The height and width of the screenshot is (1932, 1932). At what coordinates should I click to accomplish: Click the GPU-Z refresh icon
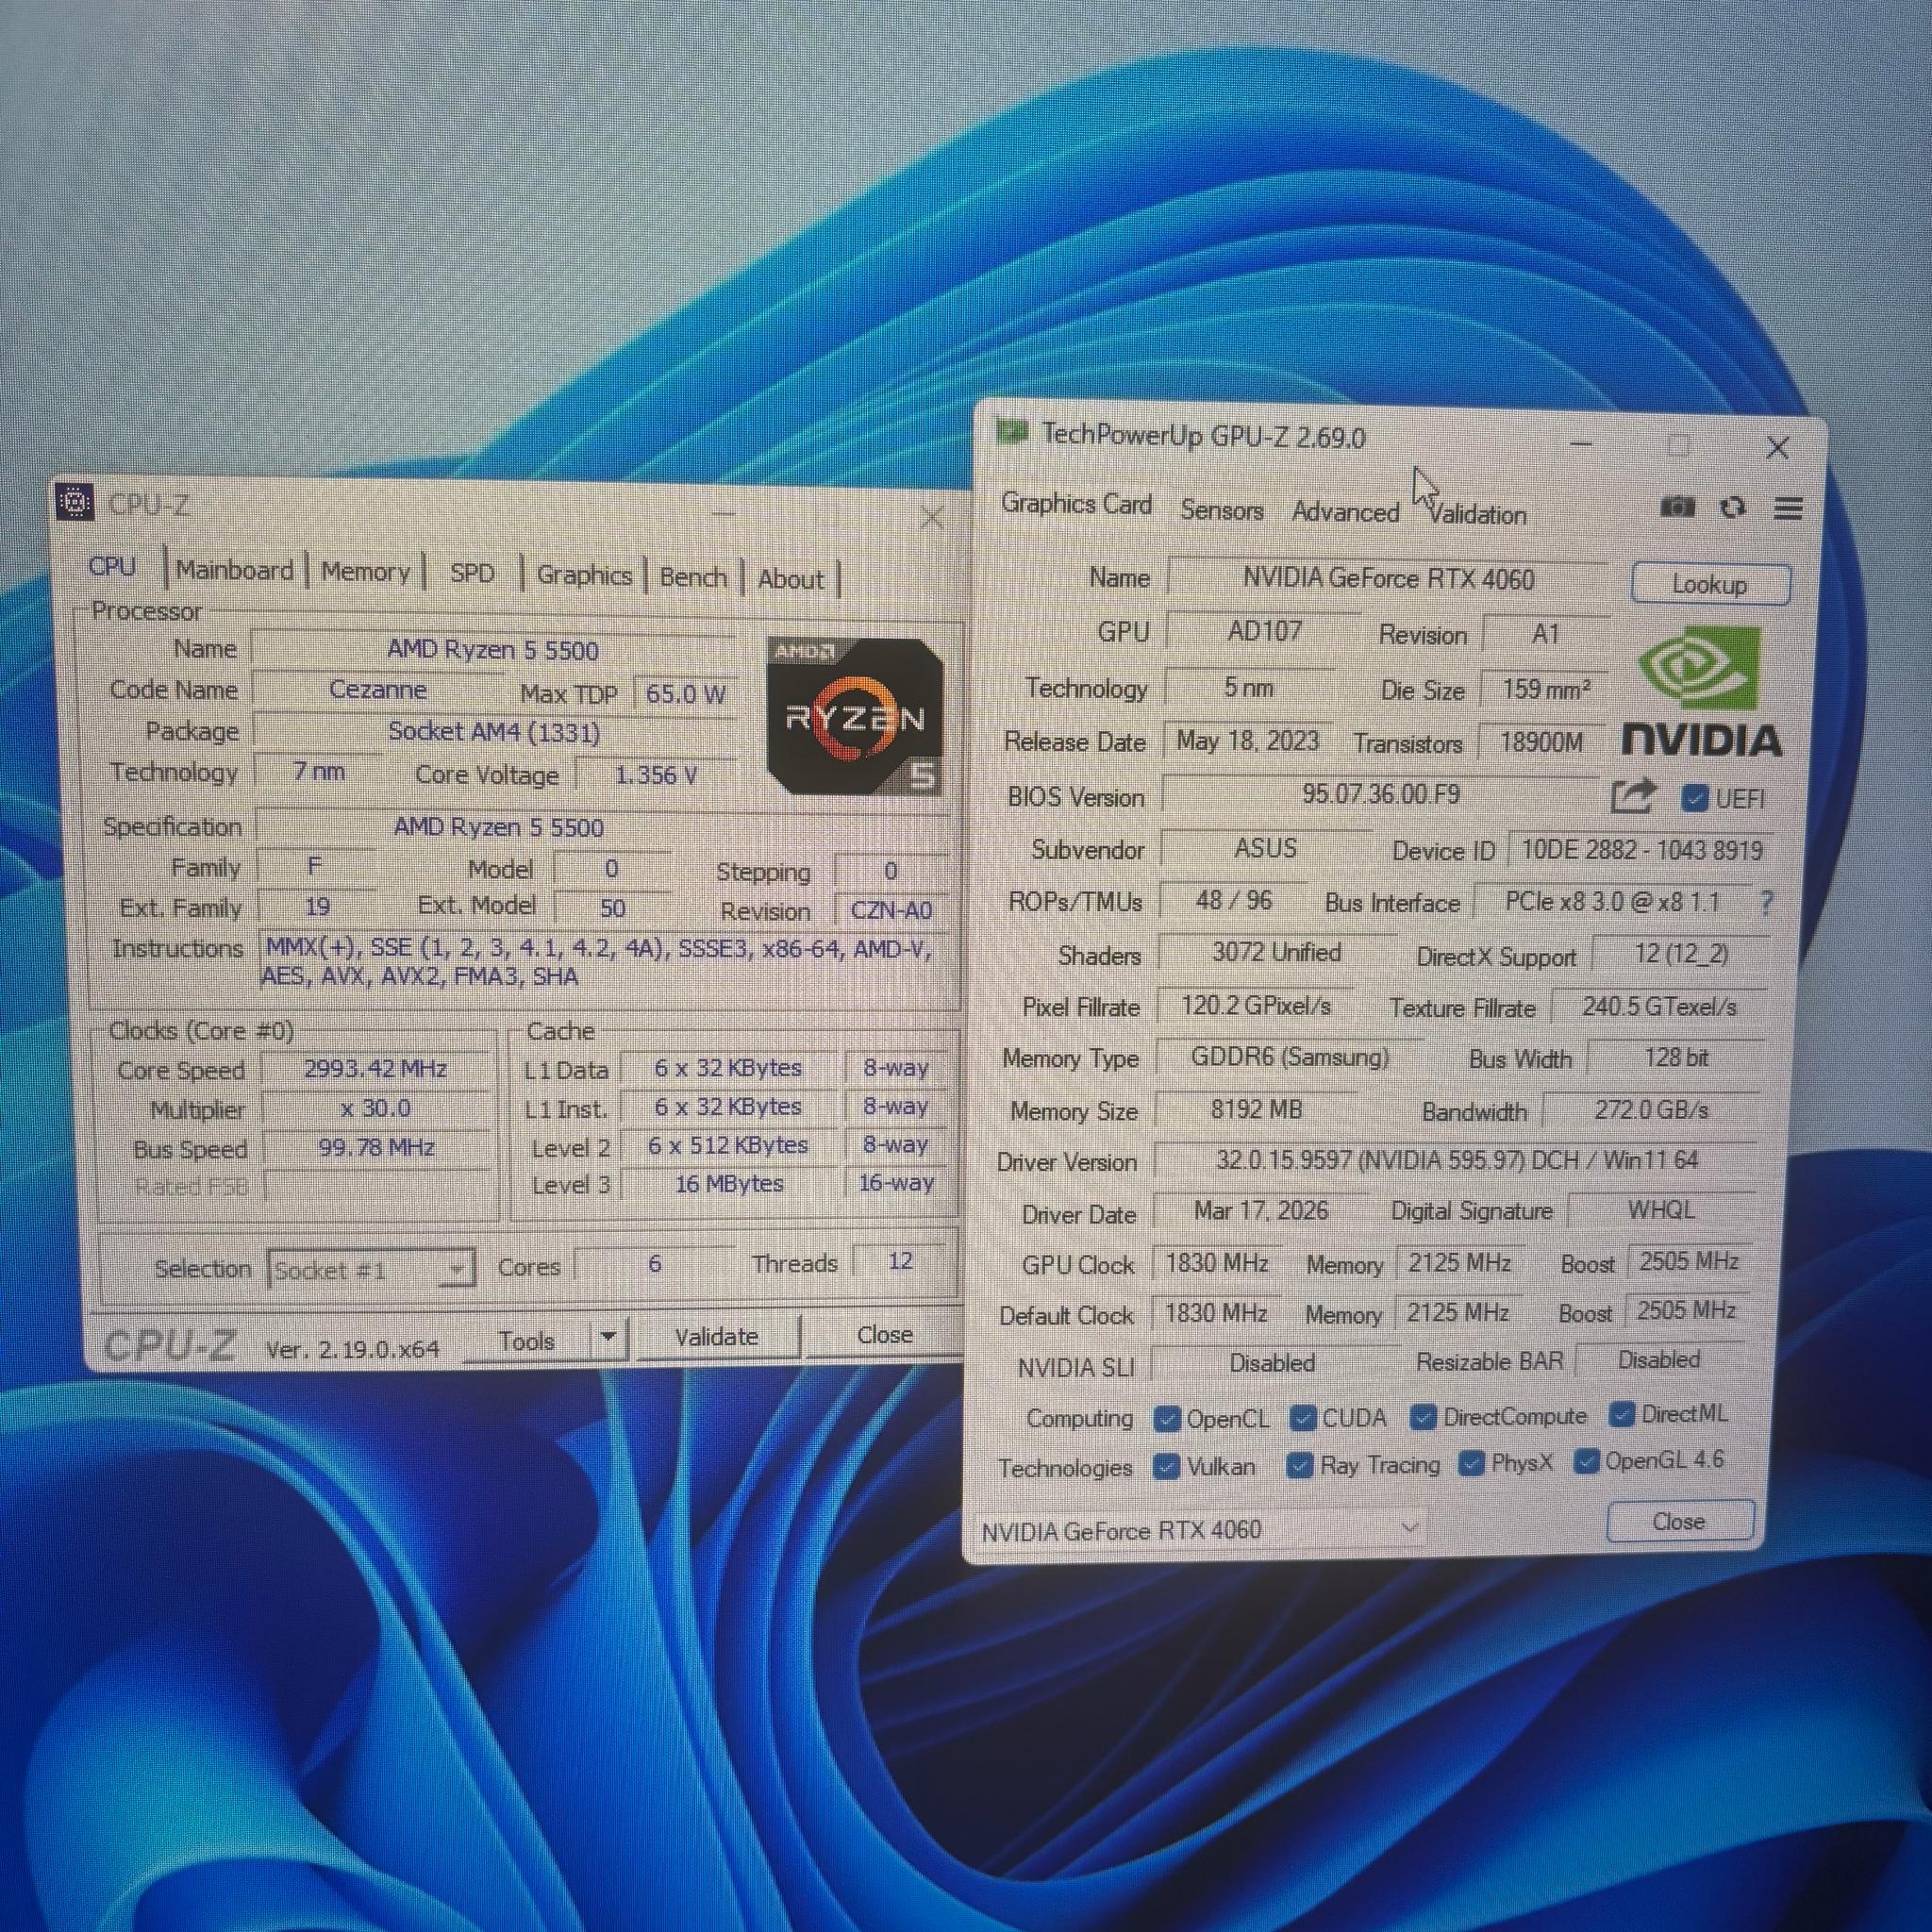[1733, 507]
